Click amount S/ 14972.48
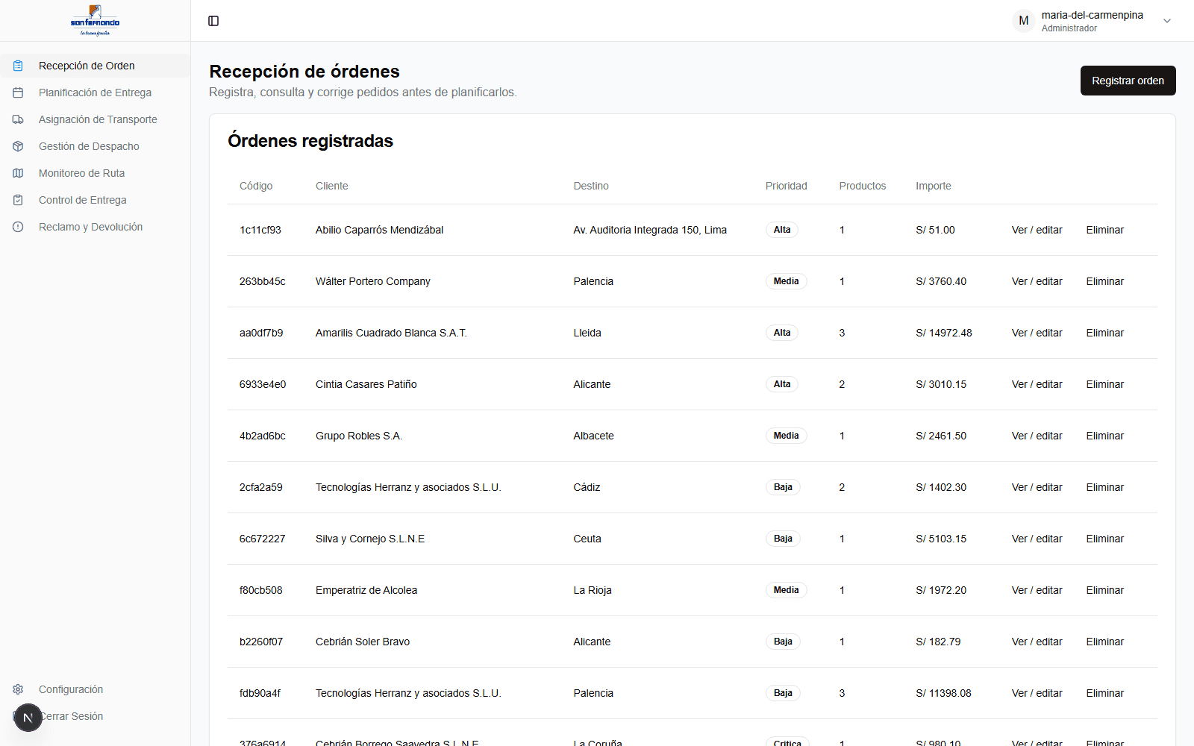1194x746 pixels. click(944, 333)
